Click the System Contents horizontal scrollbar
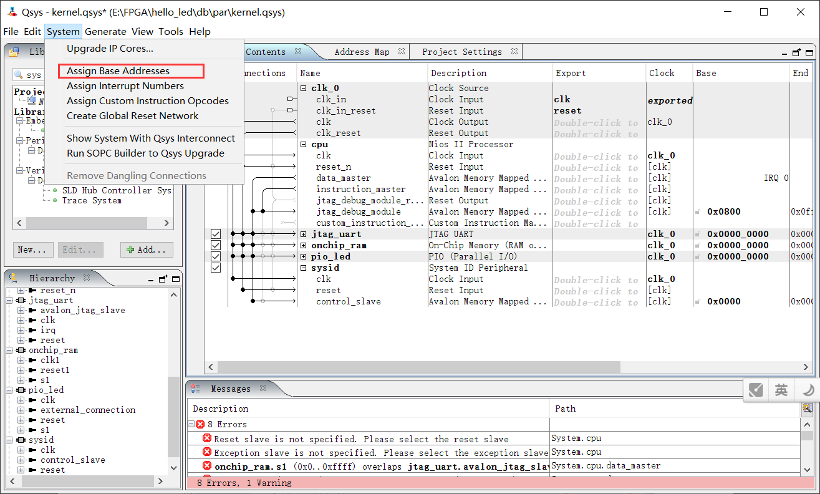820x494 pixels. 418,367
